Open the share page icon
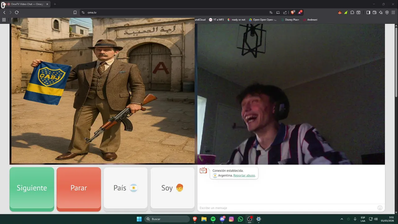Screen dimensions: 398x224 click(285, 12)
